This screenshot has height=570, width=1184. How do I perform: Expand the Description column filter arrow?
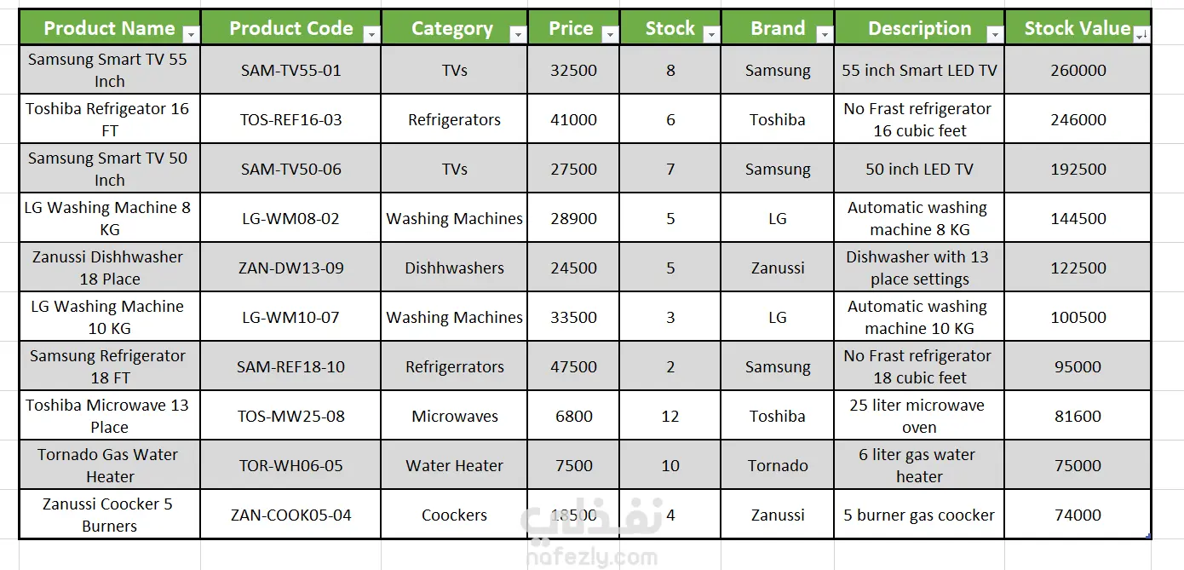click(x=995, y=34)
